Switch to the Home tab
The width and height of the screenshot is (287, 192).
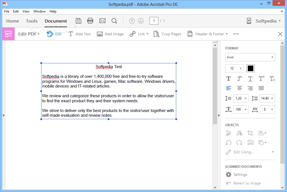tap(13, 21)
